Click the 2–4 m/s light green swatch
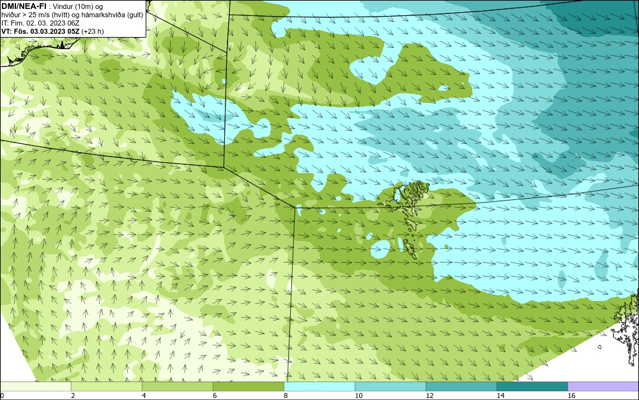The width and height of the screenshot is (639, 400). [106, 386]
